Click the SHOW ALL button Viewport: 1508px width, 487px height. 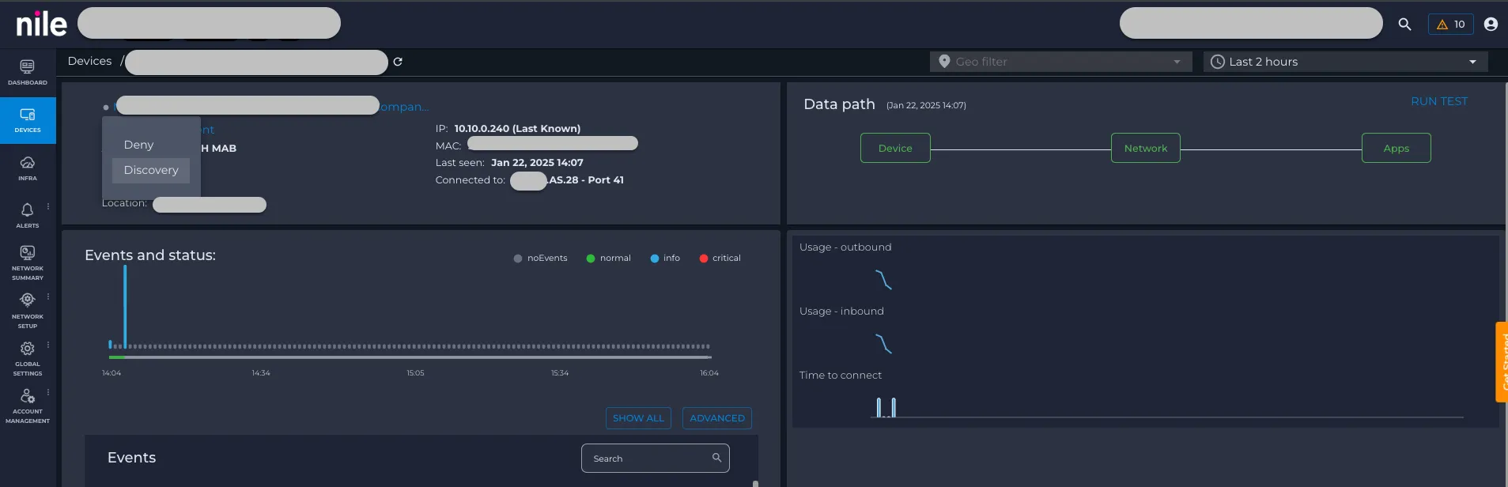tap(638, 418)
